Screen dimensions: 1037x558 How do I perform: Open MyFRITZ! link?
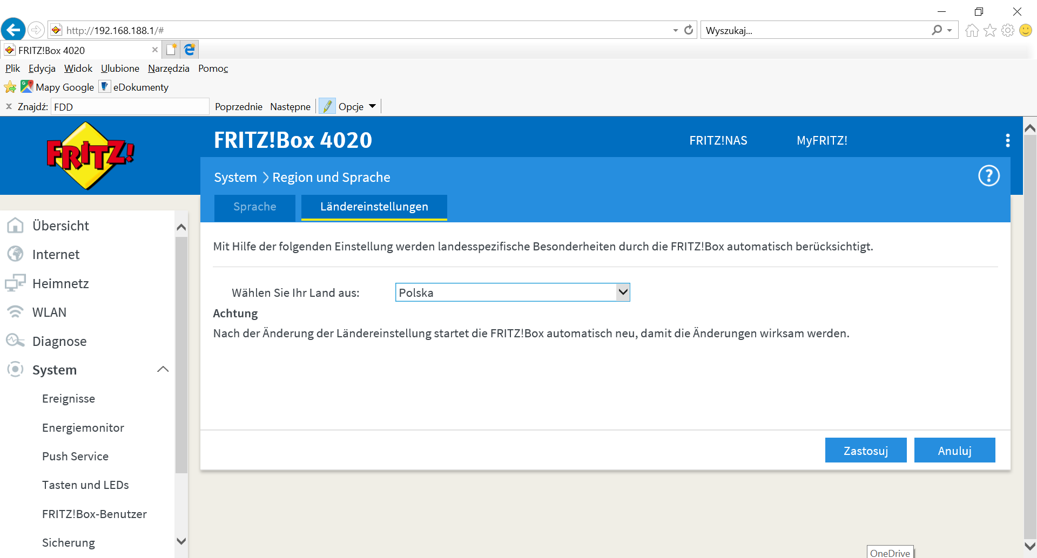(x=821, y=140)
